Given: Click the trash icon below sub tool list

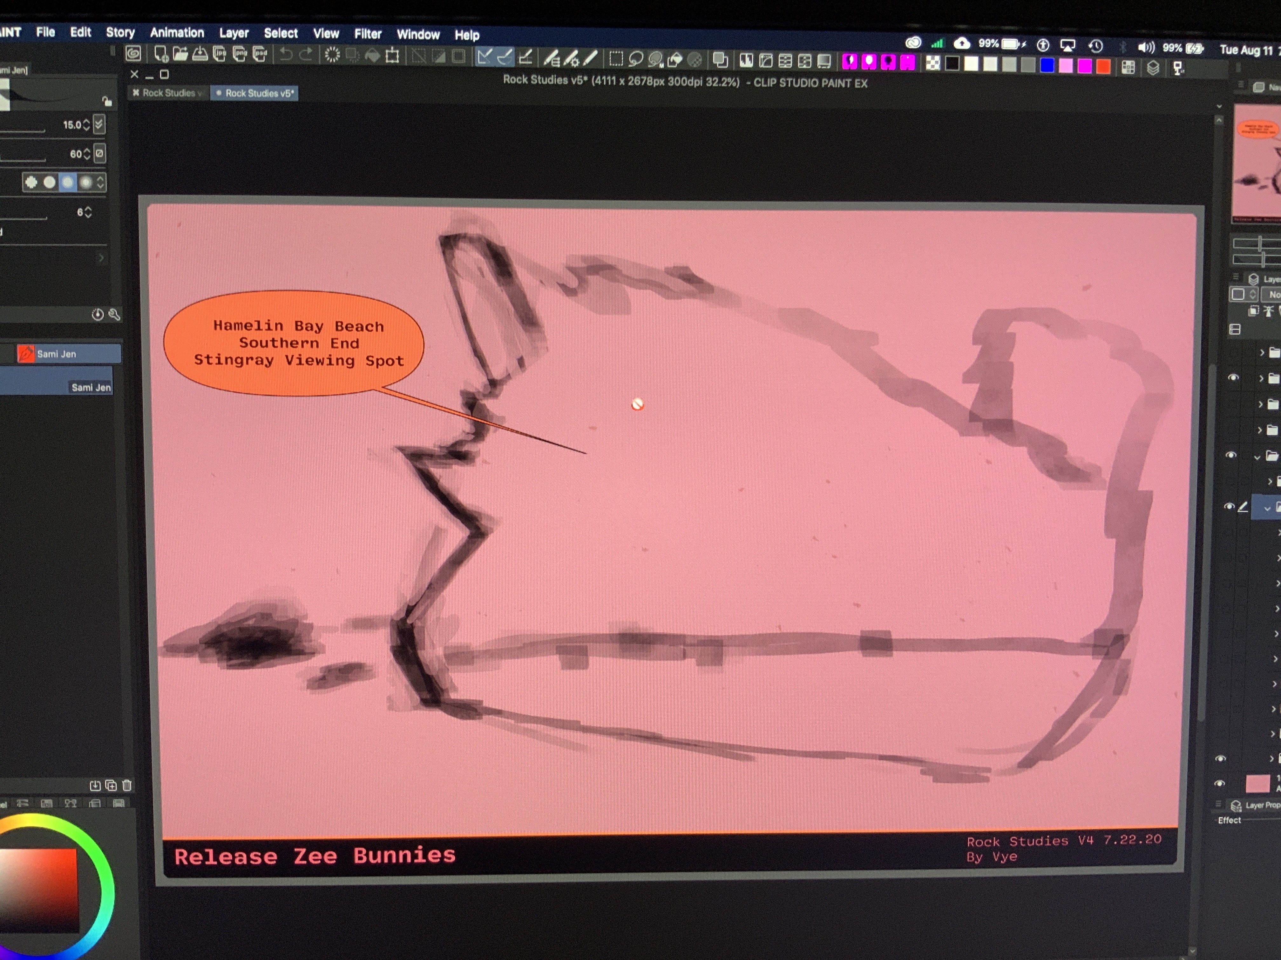Looking at the screenshot, I should [127, 785].
